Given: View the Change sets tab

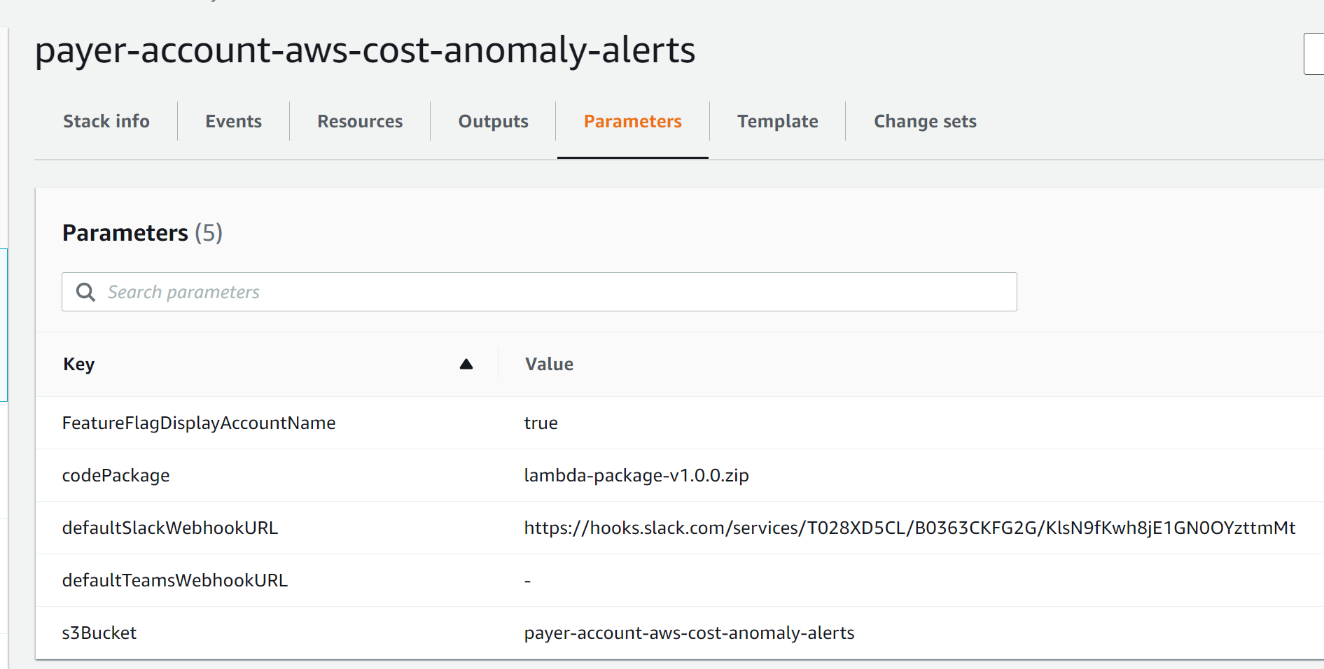Looking at the screenshot, I should [x=925, y=121].
